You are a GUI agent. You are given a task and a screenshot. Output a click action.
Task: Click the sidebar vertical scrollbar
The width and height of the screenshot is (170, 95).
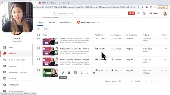(x=33, y=55)
